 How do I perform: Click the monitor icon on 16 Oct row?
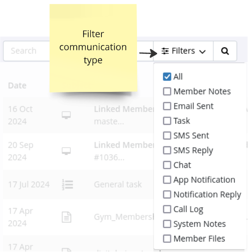coord(66,115)
